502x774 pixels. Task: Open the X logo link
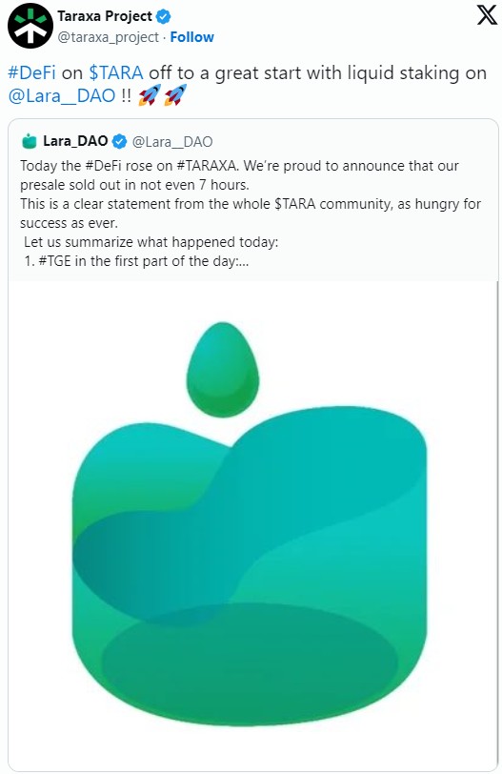(x=486, y=15)
